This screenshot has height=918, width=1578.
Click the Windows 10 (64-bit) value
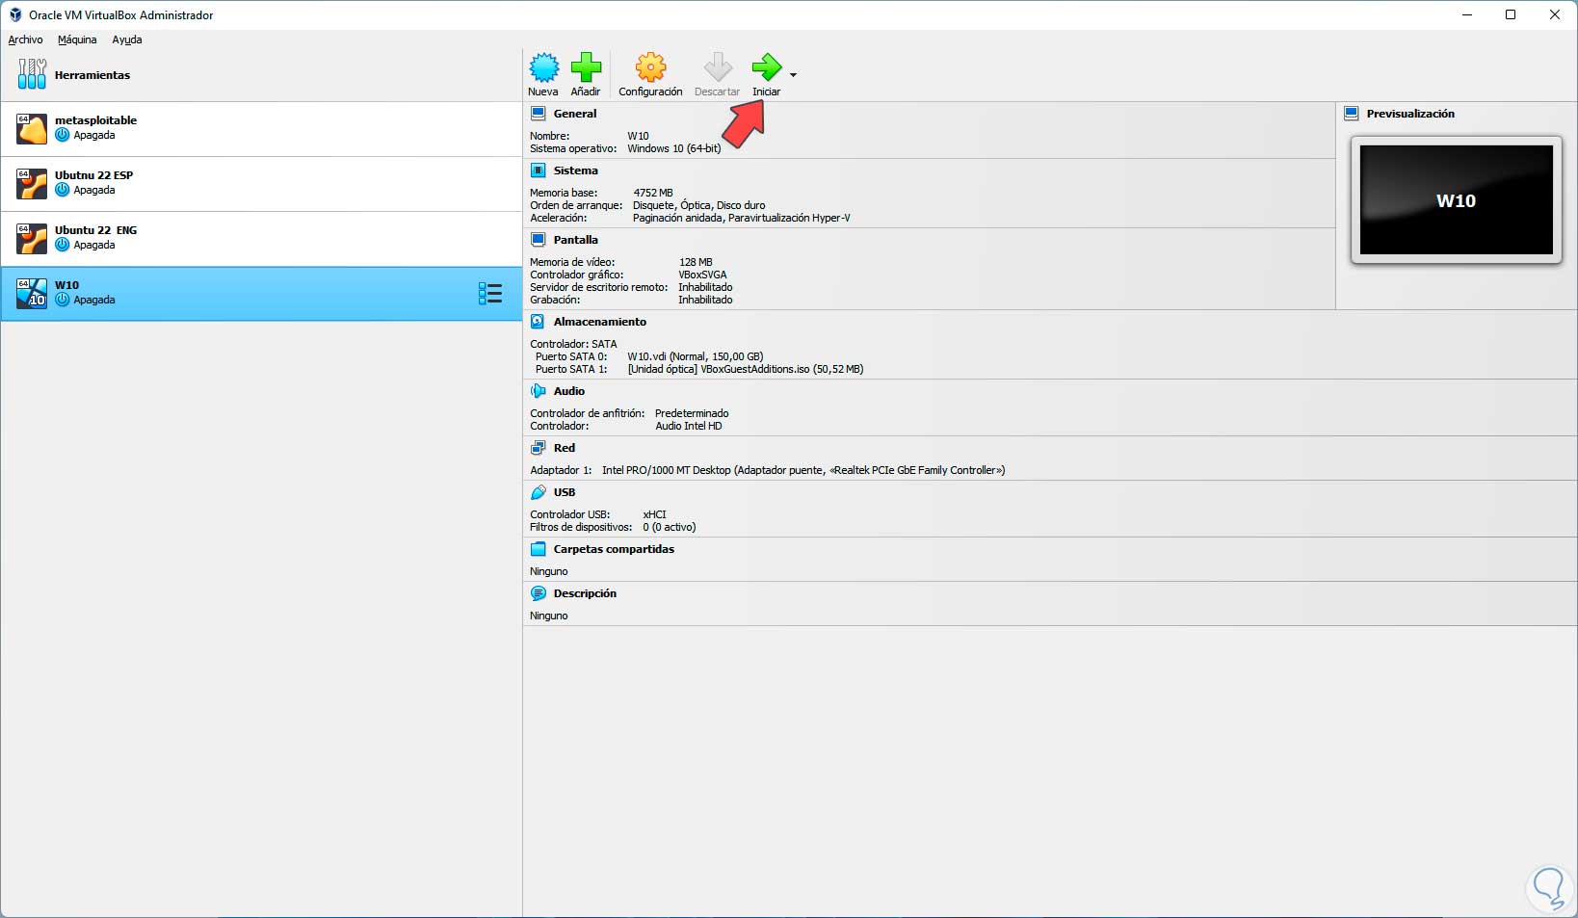point(673,148)
